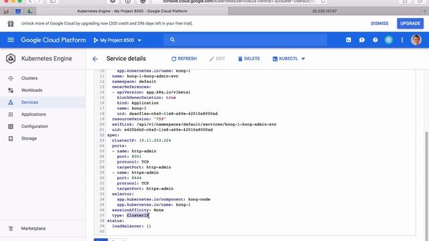Click the Service details page title

(126, 58)
